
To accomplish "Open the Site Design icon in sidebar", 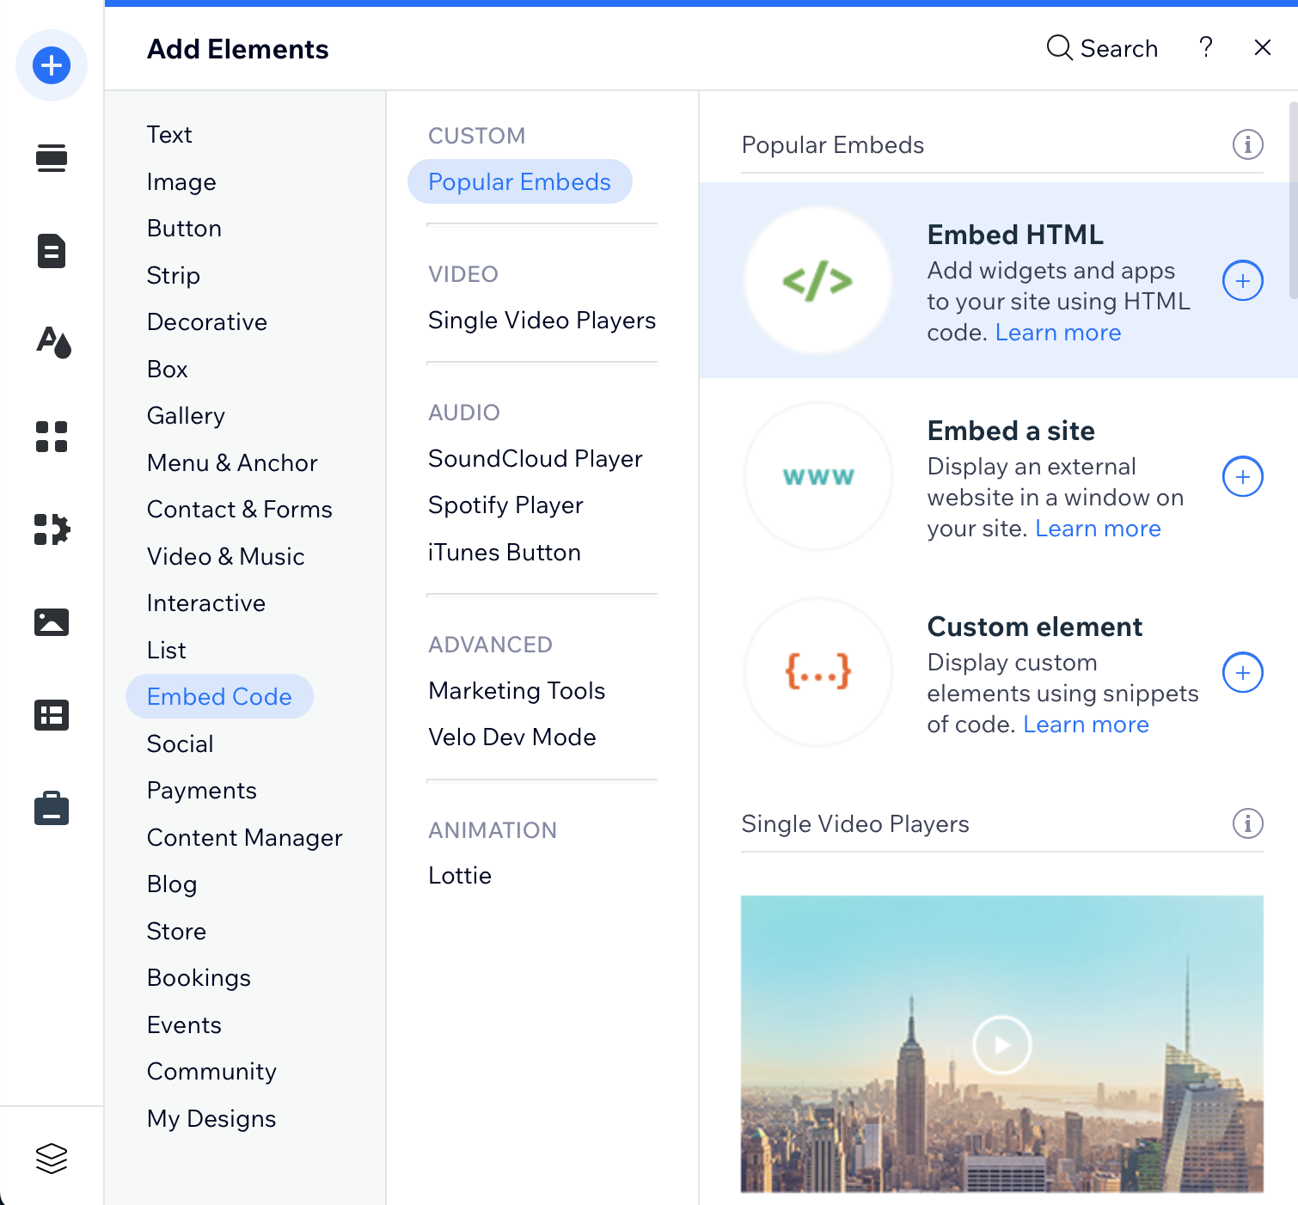I will 52,343.
